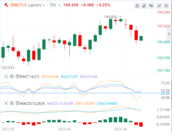Open the line chart type icon

[137, 6]
